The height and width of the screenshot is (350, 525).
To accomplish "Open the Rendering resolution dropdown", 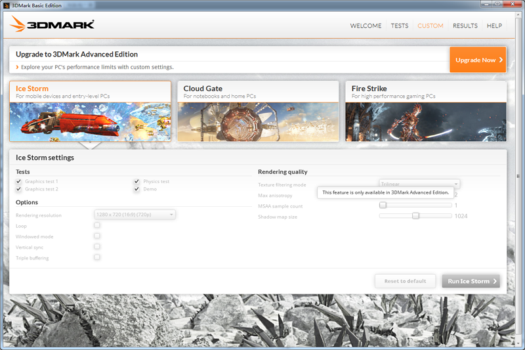I will [x=135, y=214].
